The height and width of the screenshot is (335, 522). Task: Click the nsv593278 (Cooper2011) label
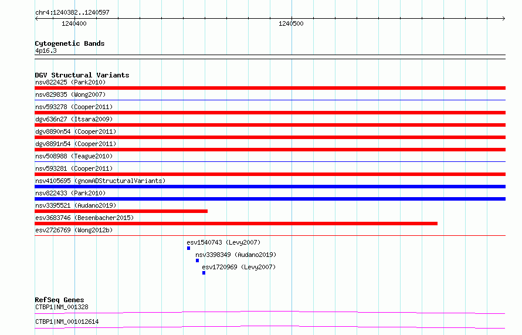coord(74,107)
